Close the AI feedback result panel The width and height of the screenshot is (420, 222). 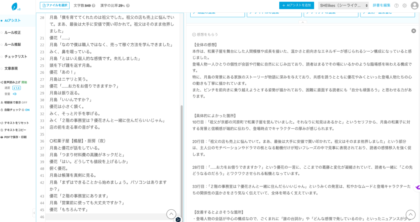413,31
